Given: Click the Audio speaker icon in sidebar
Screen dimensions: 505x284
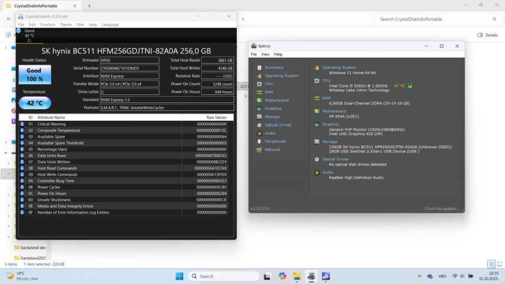Looking at the screenshot, I should [259, 133].
